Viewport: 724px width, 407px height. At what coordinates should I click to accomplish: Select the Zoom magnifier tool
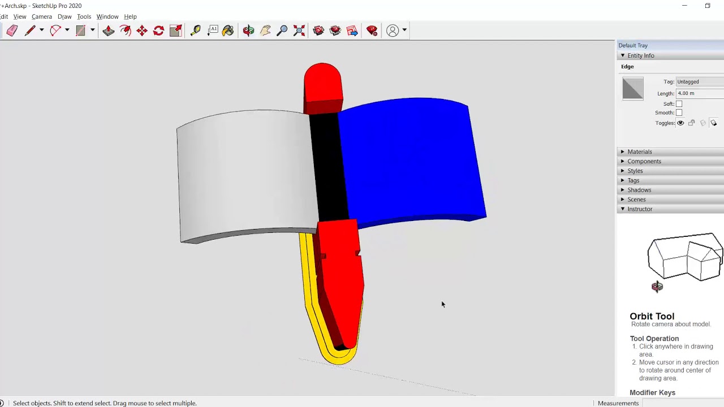tap(282, 31)
